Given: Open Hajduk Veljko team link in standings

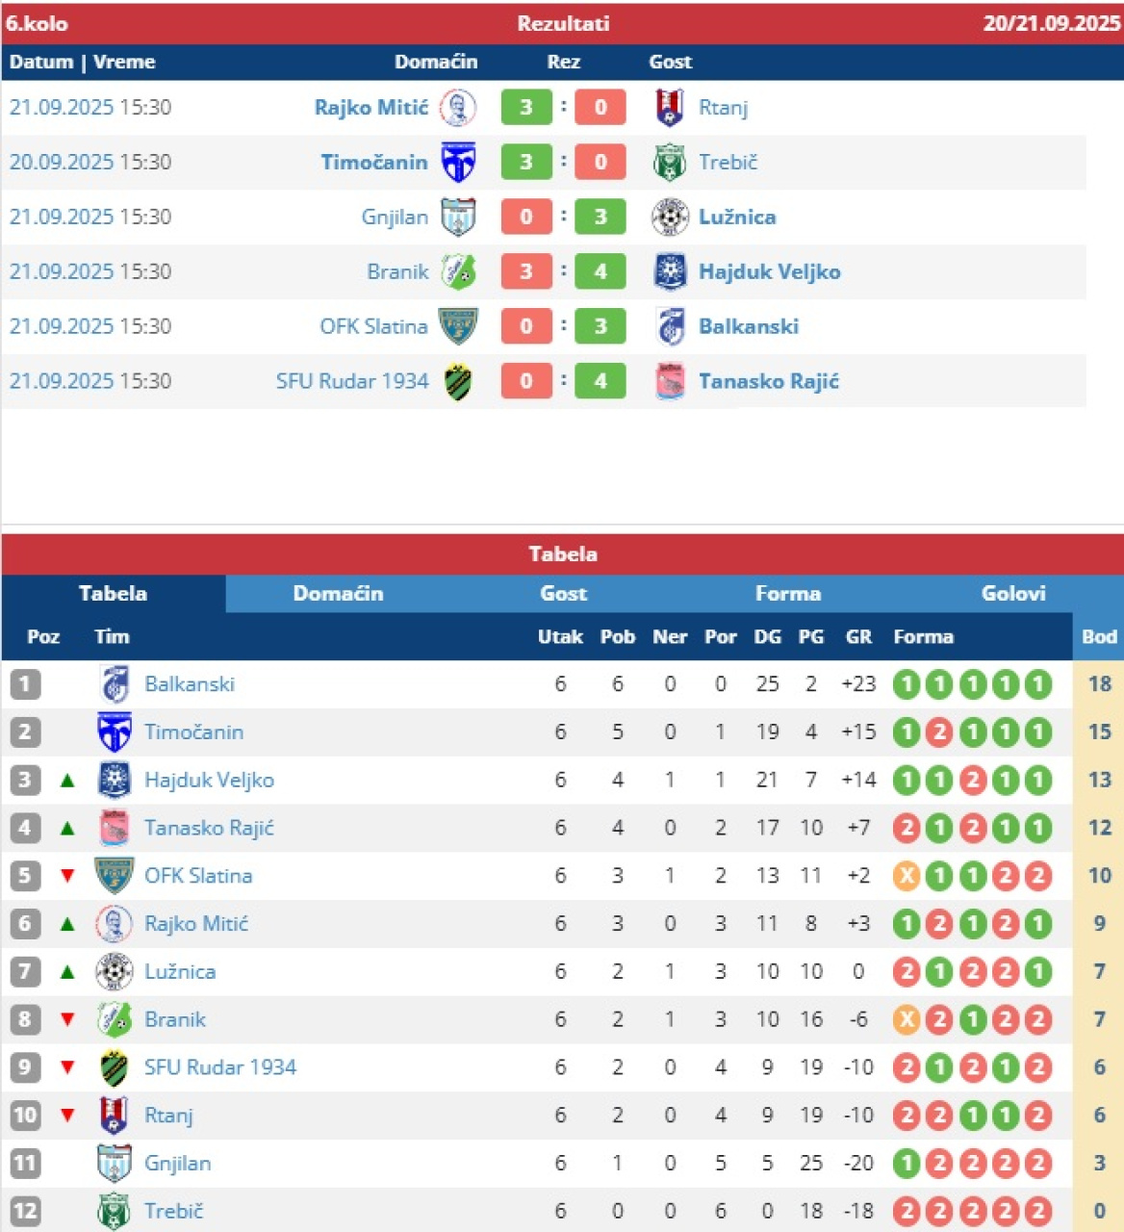Looking at the screenshot, I should pos(209,781).
